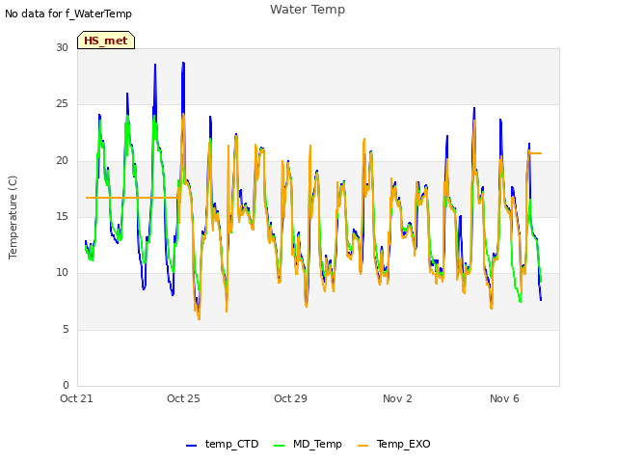Click the Oct 29 x-axis tick label
The height and width of the screenshot is (463, 617).
coord(290,398)
